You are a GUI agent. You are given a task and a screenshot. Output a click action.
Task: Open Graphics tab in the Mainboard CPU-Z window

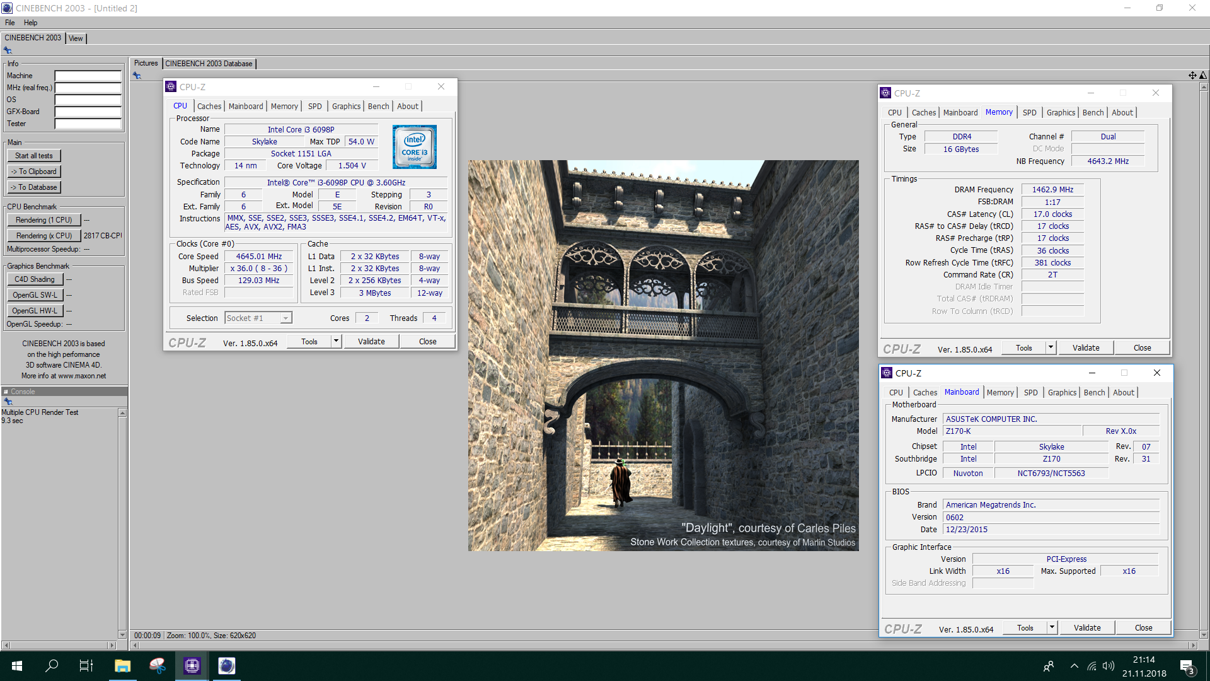pyautogui.click(x=1062, y=393)
